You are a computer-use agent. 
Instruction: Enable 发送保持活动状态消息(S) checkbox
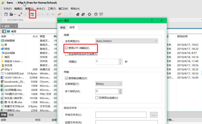pos(67,54)
